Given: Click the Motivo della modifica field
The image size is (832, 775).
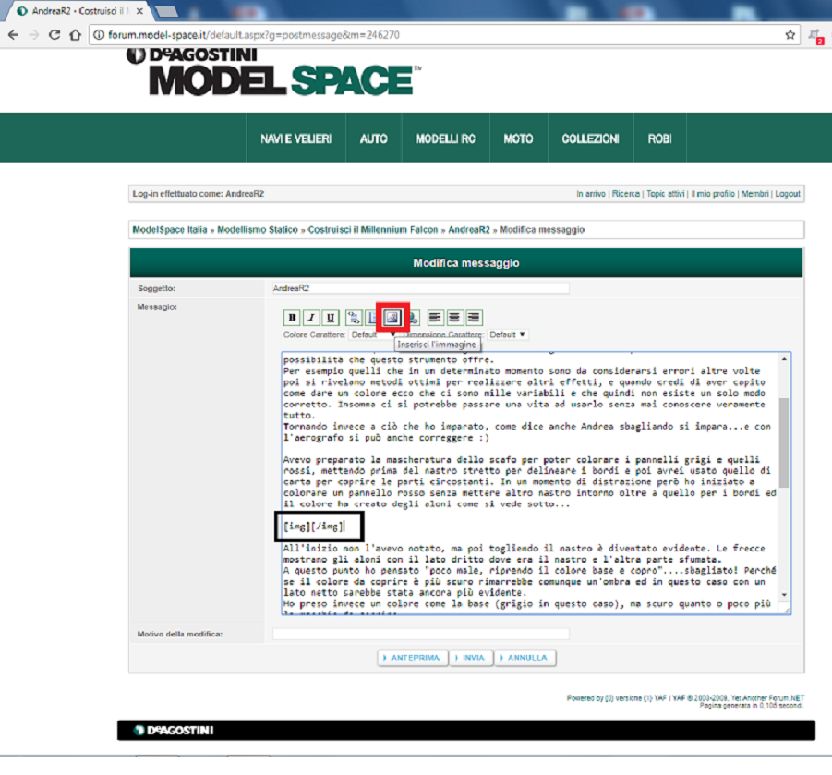Looking at the screenshot, I should pos(420,634).
